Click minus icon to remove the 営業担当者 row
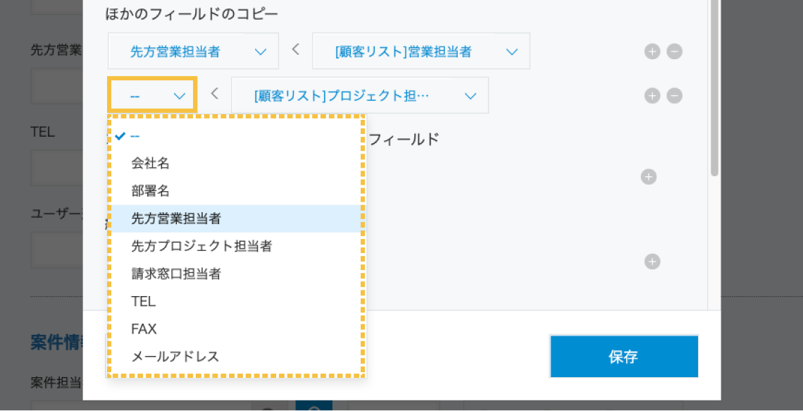 pos(675,51)
